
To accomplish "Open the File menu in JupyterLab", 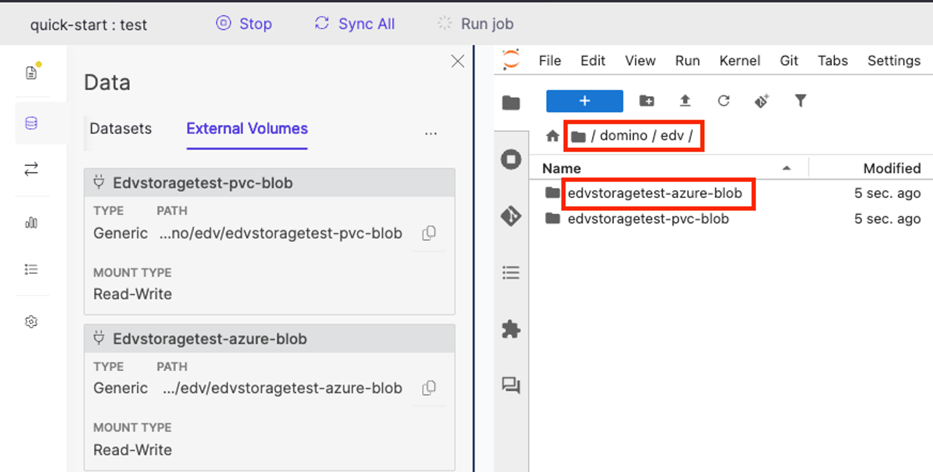I will click(x=550, y=61).
